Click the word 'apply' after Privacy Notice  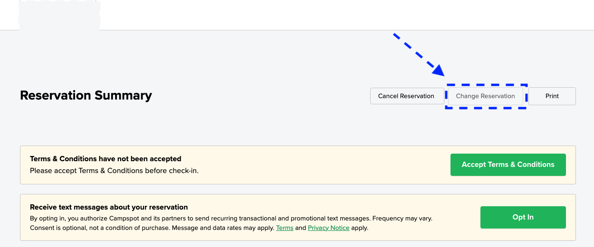[x=360, y=228]
